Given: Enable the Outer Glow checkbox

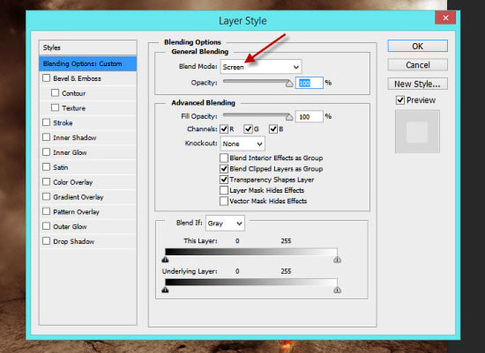Looking at the screenshot, I should pyautogui.click(x=47, y=226).
